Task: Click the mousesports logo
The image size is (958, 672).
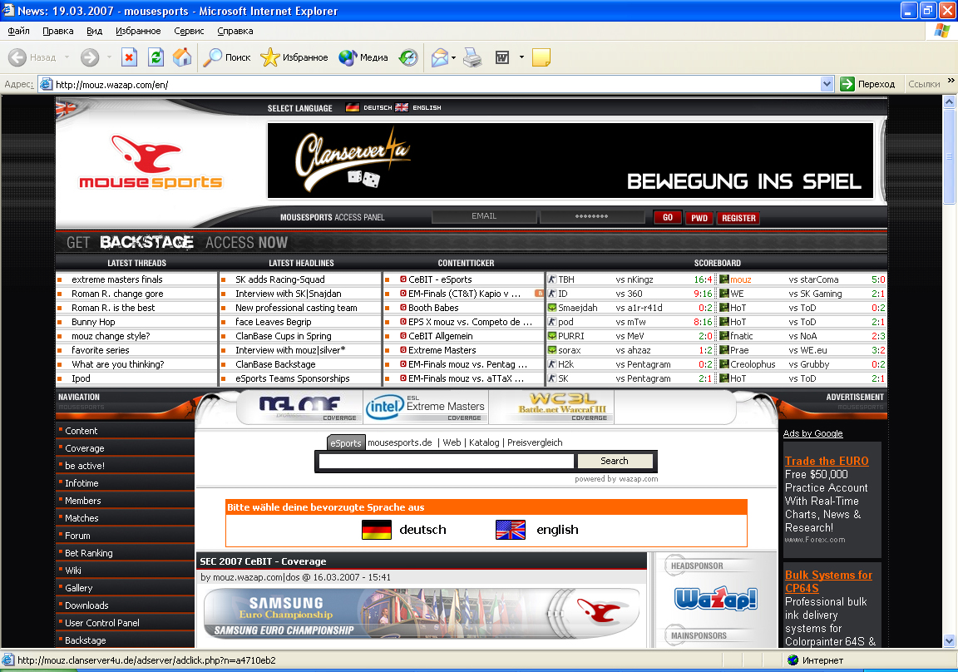Action: tap(151, 162)
